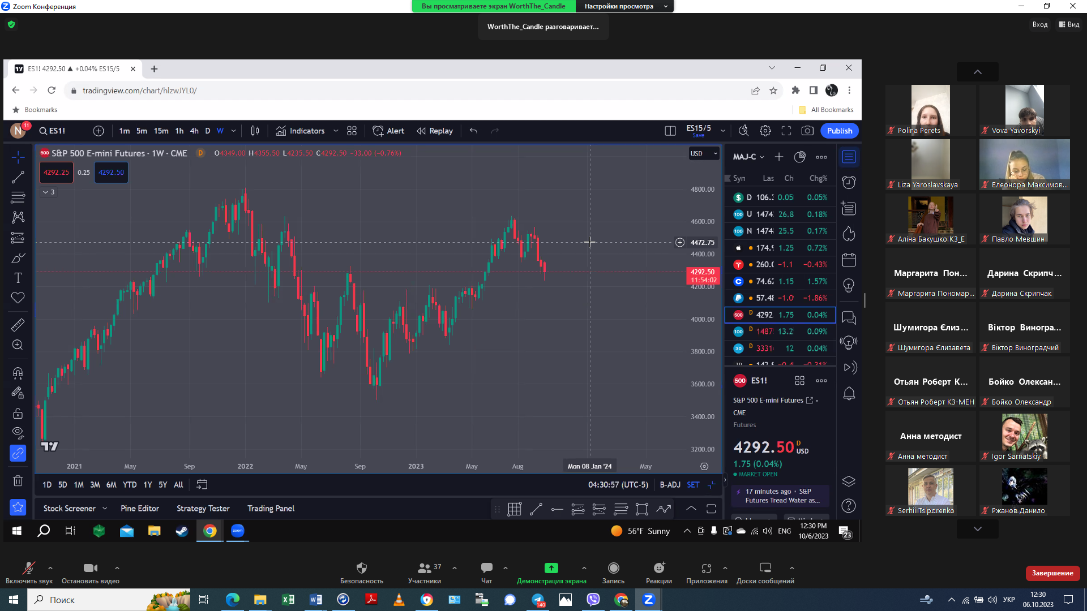Click the red Завершение button

click(x=1052, y=573)
